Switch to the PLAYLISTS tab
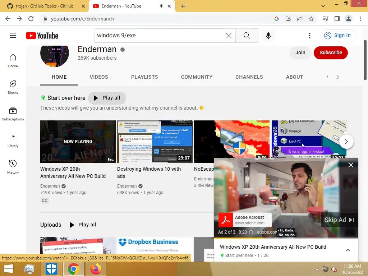Image resolution: width=368 pixels, height=276 pixels. click(144, 77)
